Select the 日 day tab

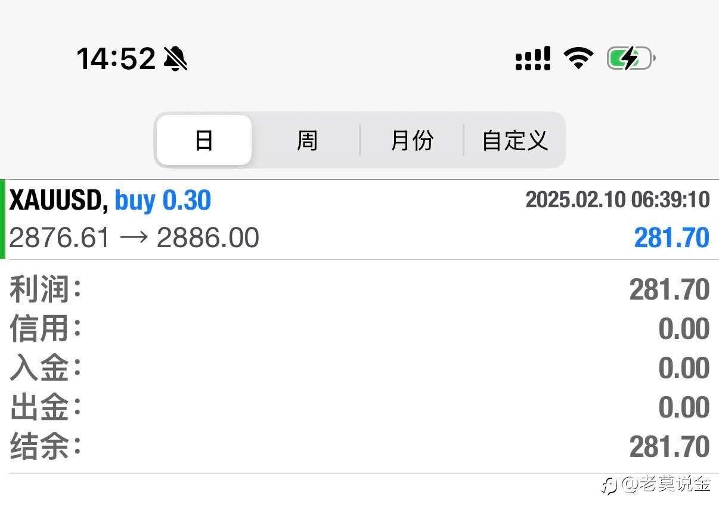click(x=204, y=141)
